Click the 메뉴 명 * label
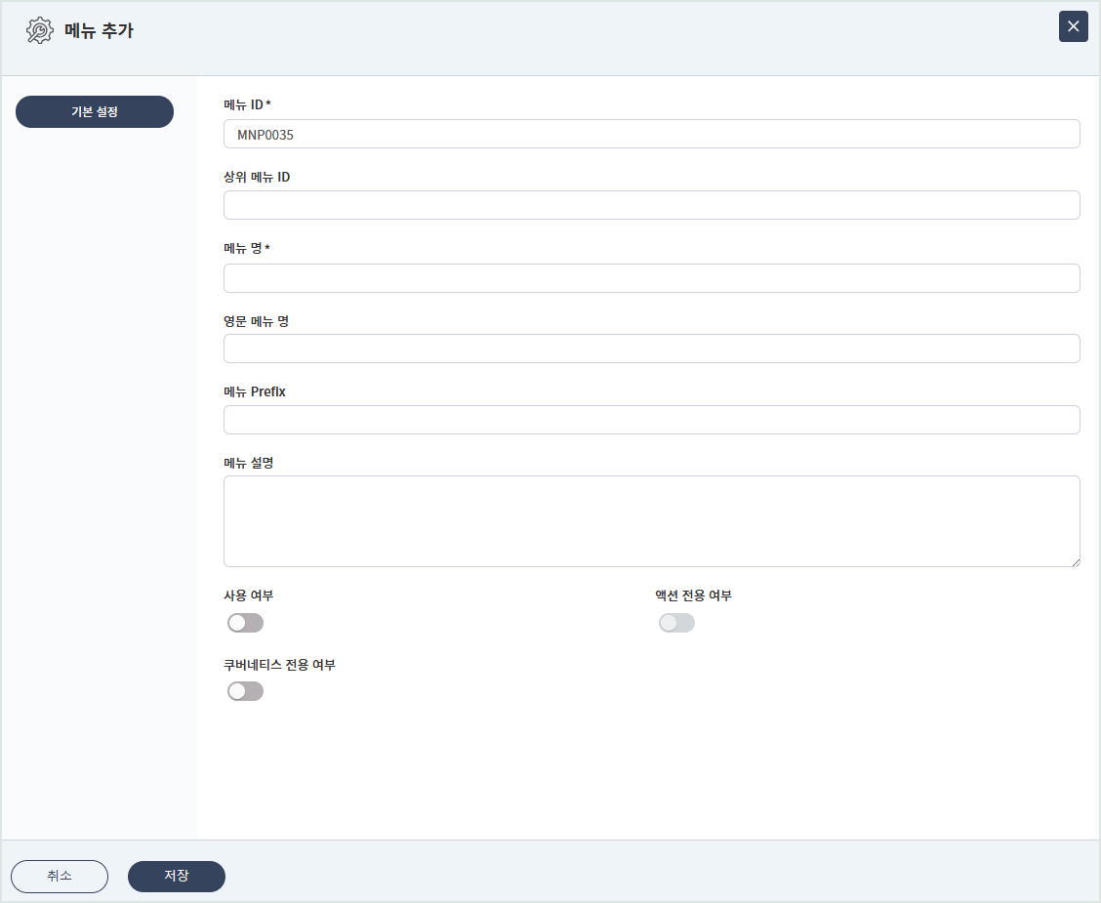This screenshot has height=903, width=1101. [x=247, y=249]
